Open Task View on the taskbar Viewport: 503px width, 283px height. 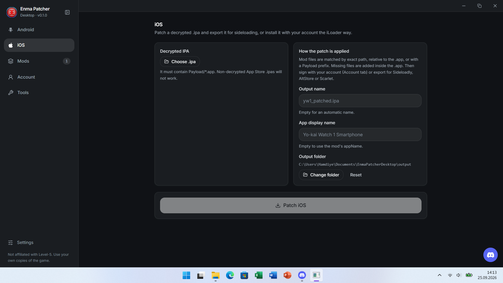[x=201, y=275]
